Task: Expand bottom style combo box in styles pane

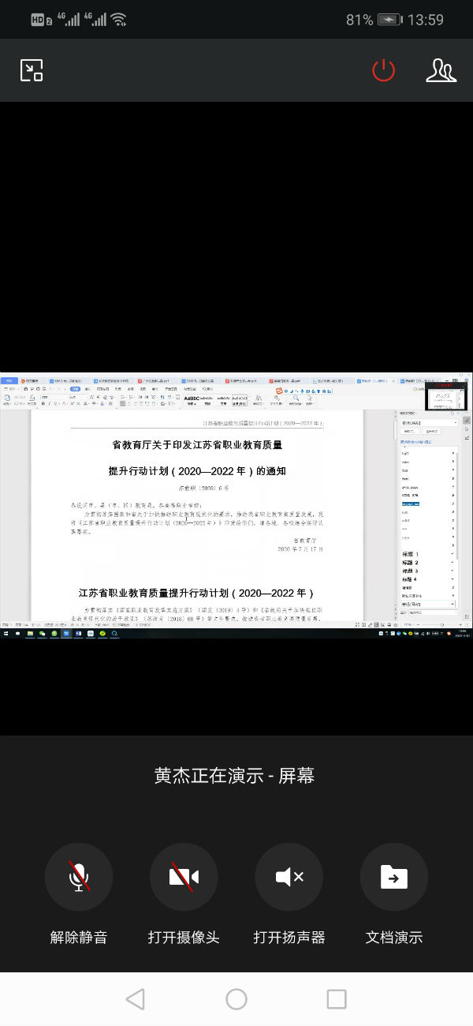Action: (x=453, y=604)
